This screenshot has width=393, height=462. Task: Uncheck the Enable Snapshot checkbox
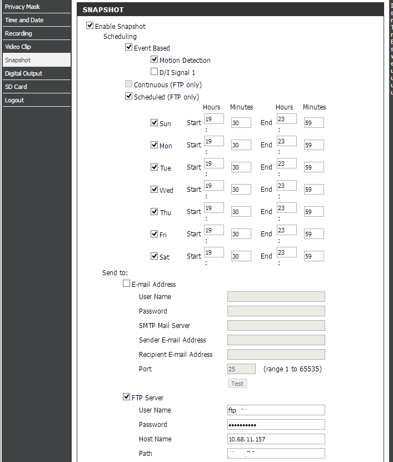(90, 26)
